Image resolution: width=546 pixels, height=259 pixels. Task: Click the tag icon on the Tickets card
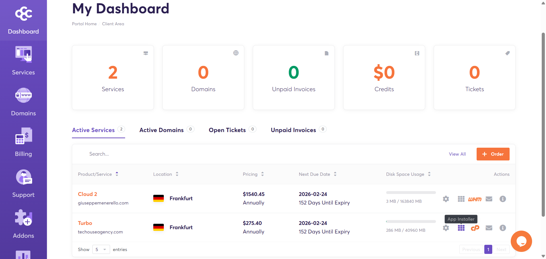tap(507, 53)
